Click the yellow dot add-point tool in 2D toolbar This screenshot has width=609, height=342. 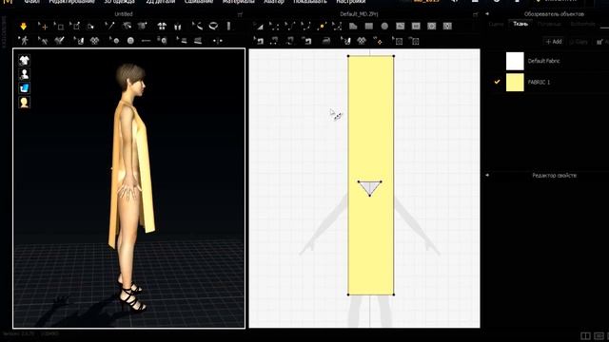[x=322, y=27]
